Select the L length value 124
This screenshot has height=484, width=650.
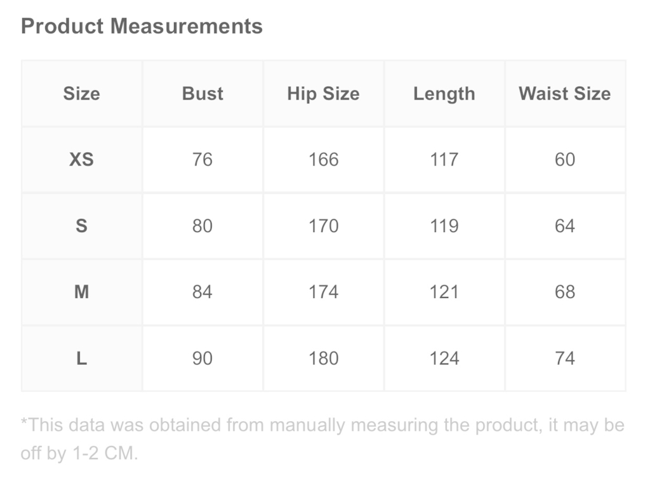click(x=444, y=358)
